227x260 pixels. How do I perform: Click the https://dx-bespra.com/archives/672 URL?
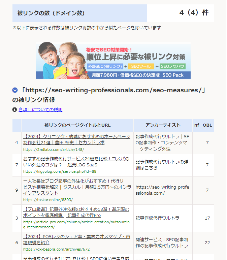click(56, 249)
